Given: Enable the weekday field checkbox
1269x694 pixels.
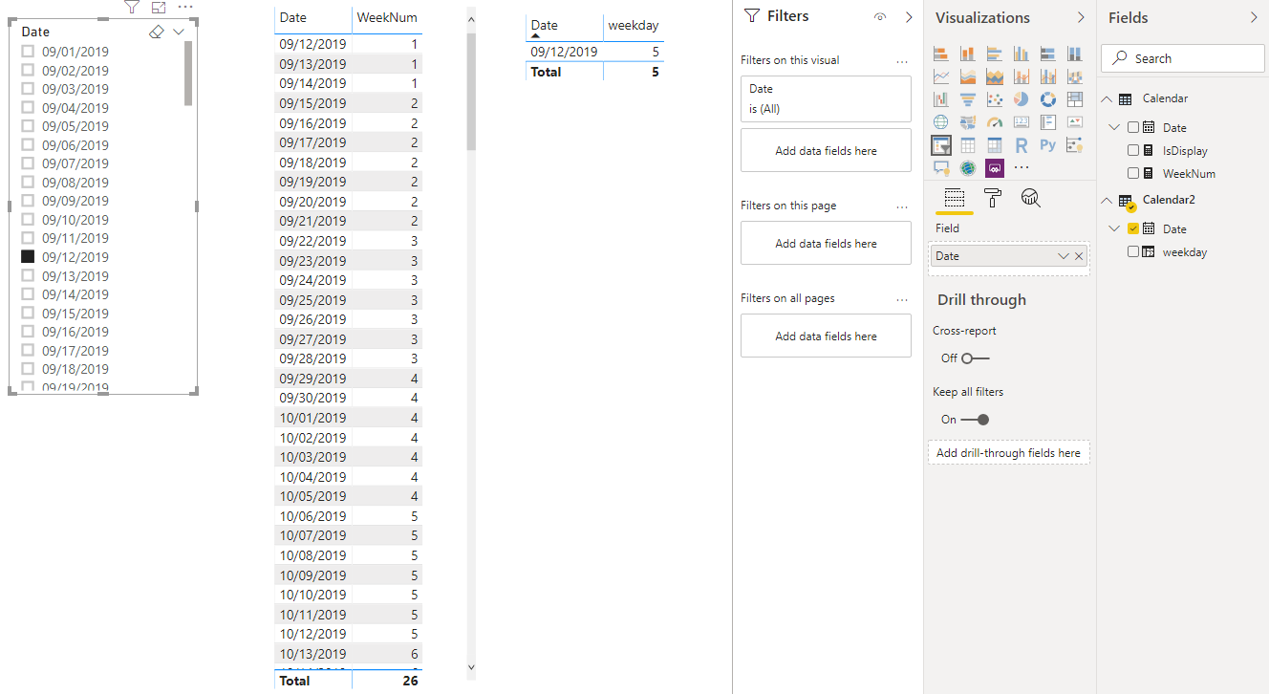Looking at the screenshot, I should point(1133,251).
